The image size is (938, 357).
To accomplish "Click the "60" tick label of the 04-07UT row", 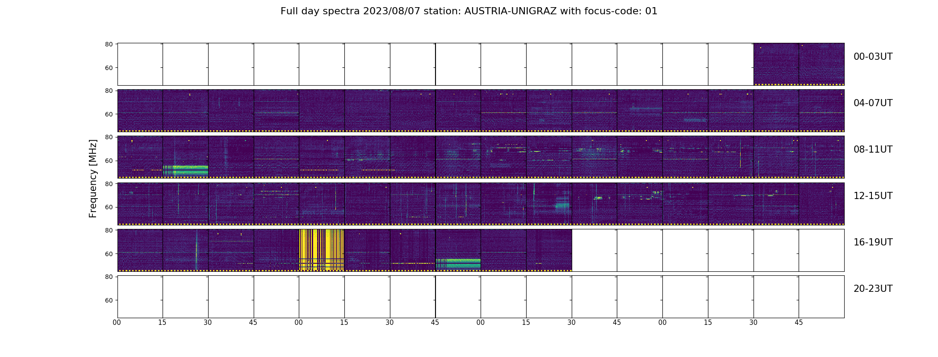I will 109,114.
